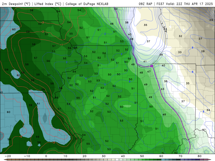This screenshot has width=215, height=161.
Task: Click the purple '45' isodrosotherm label
Action: [x=152, y=66]
